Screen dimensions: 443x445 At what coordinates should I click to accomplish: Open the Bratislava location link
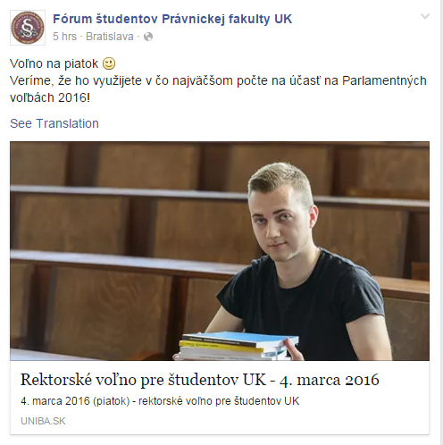pyautogui.click(x=110, y=37)
